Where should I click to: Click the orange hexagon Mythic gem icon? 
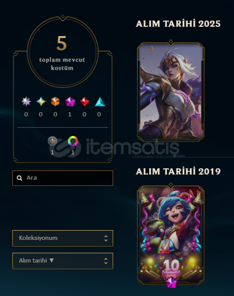pyautogui.click(x=55, y=101)
